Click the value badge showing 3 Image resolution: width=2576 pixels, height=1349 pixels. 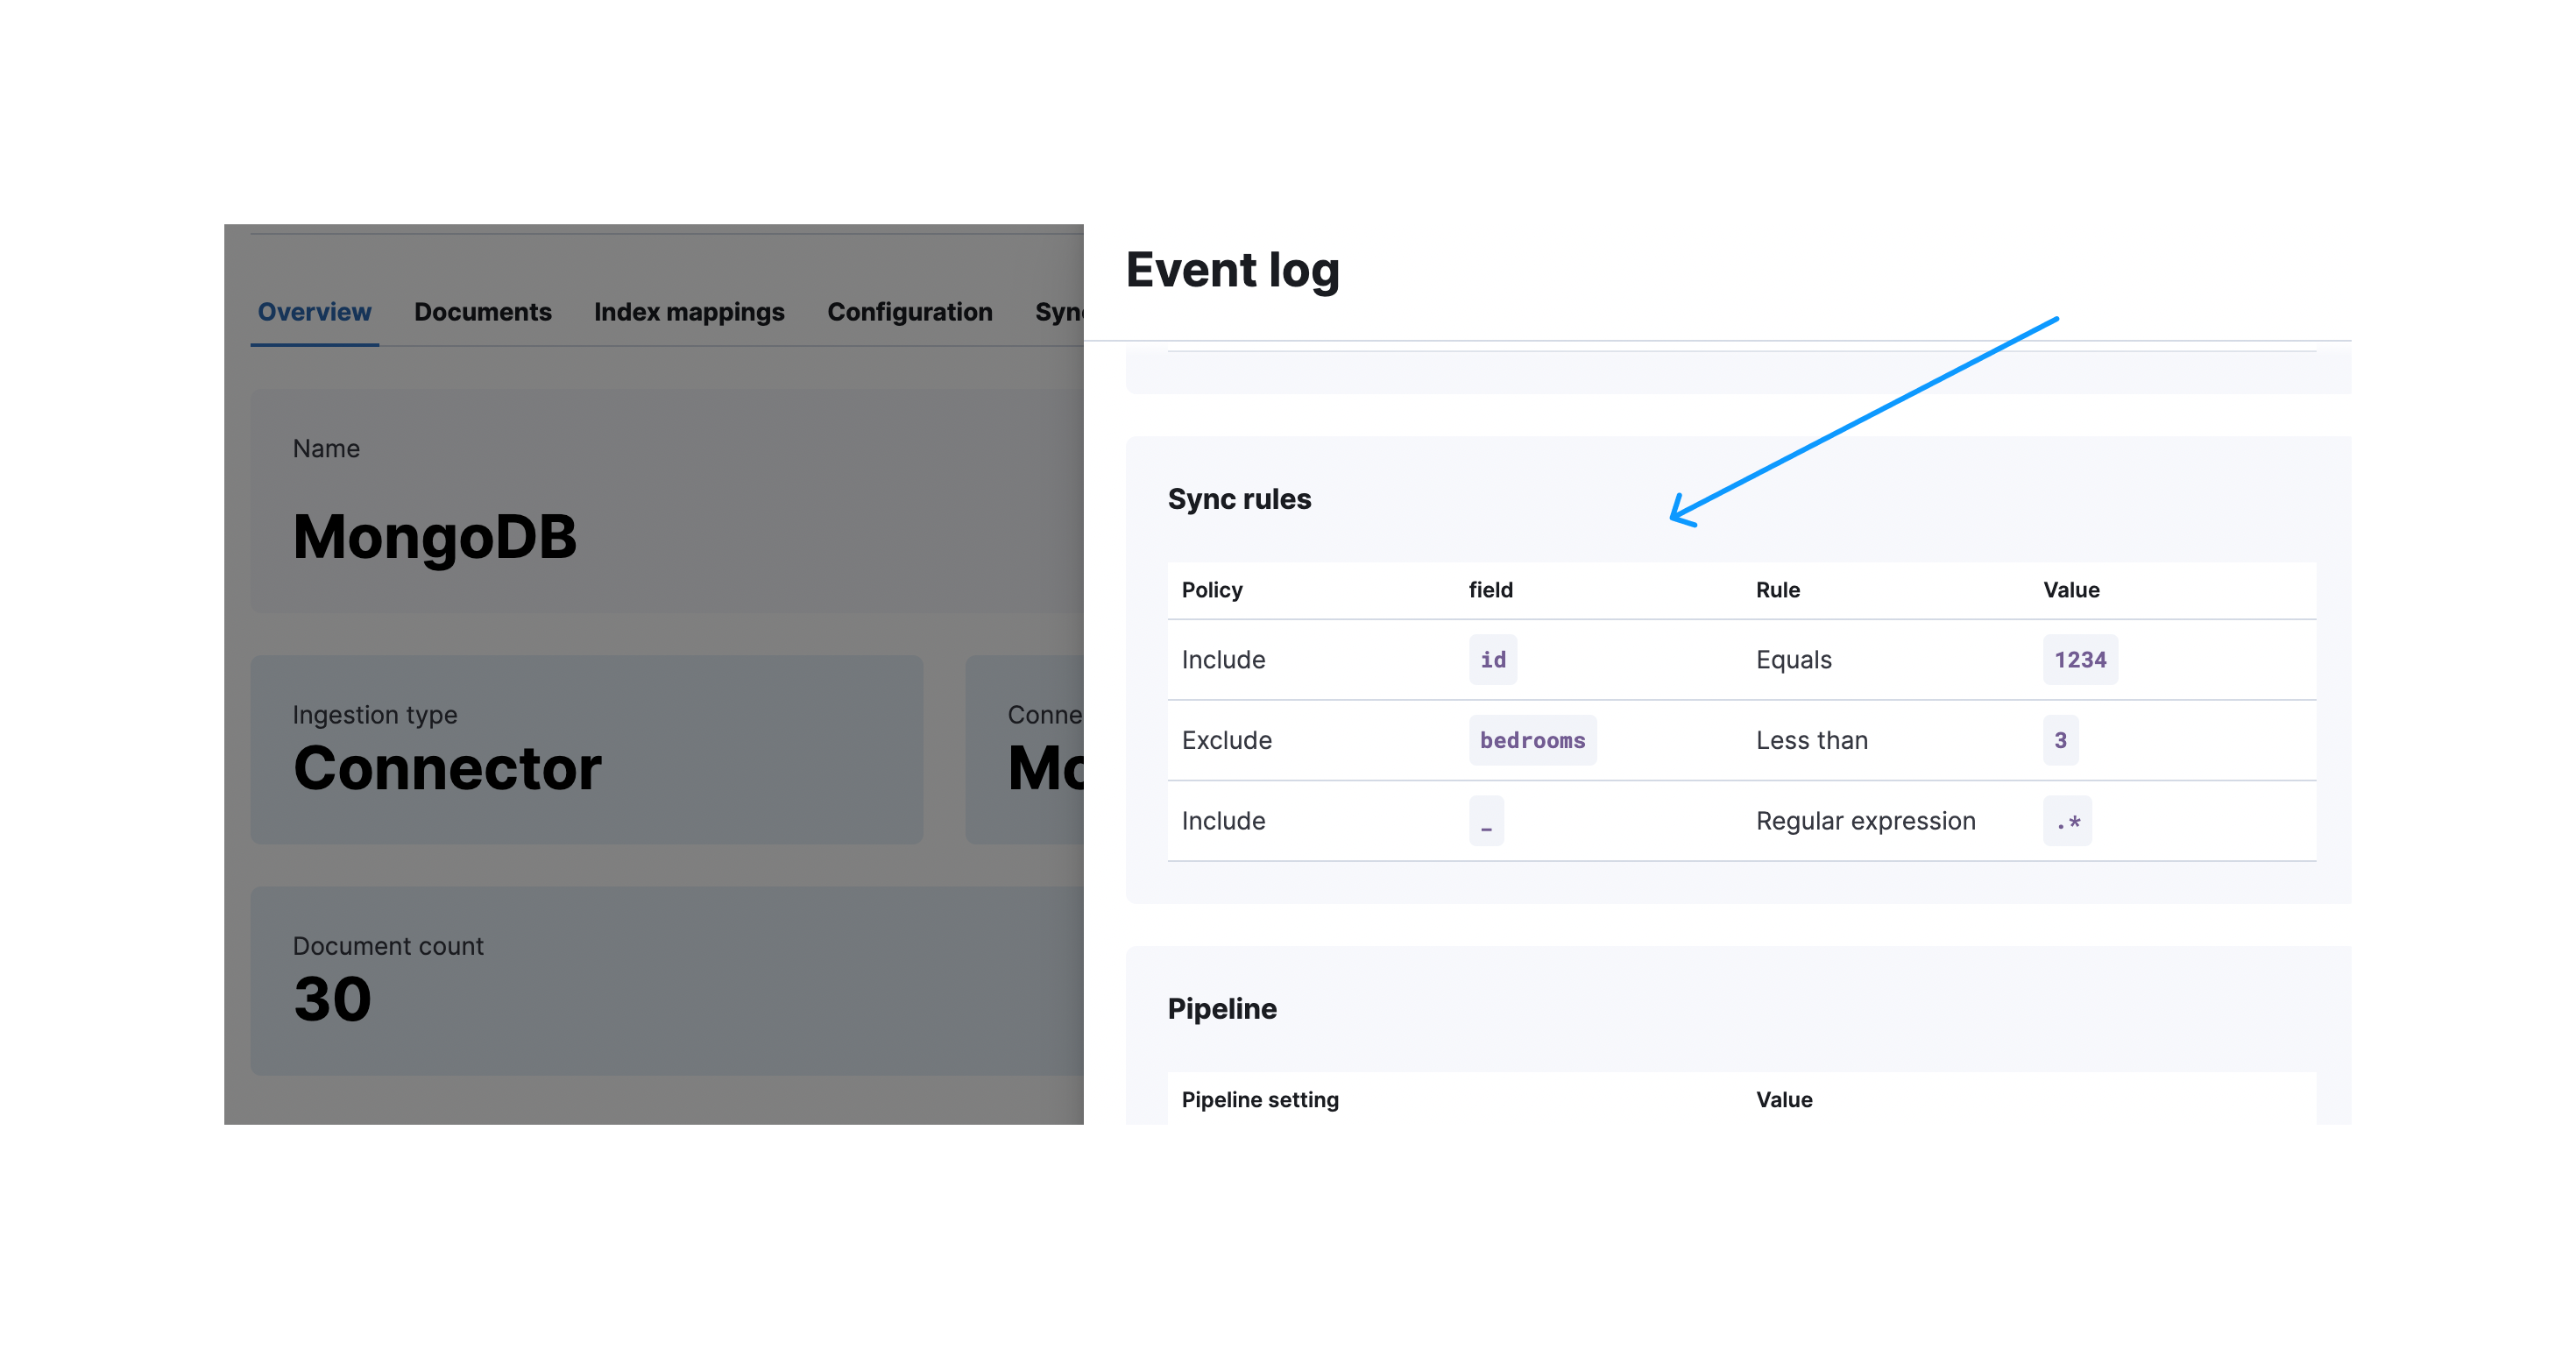pyautogui.click(x=2060, y=740)
